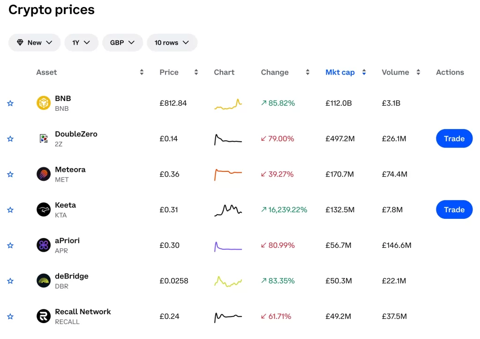Viewport: 480px width, 339px height.
Task: Click the £132.5M market cap
Action: pyautogui.click(x=340, y=210)
